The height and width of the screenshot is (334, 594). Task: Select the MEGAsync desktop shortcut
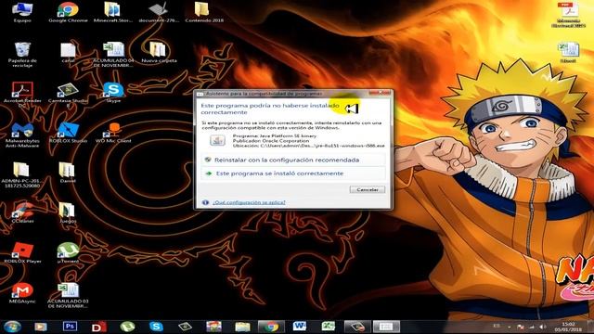click(x=22, y=293)
